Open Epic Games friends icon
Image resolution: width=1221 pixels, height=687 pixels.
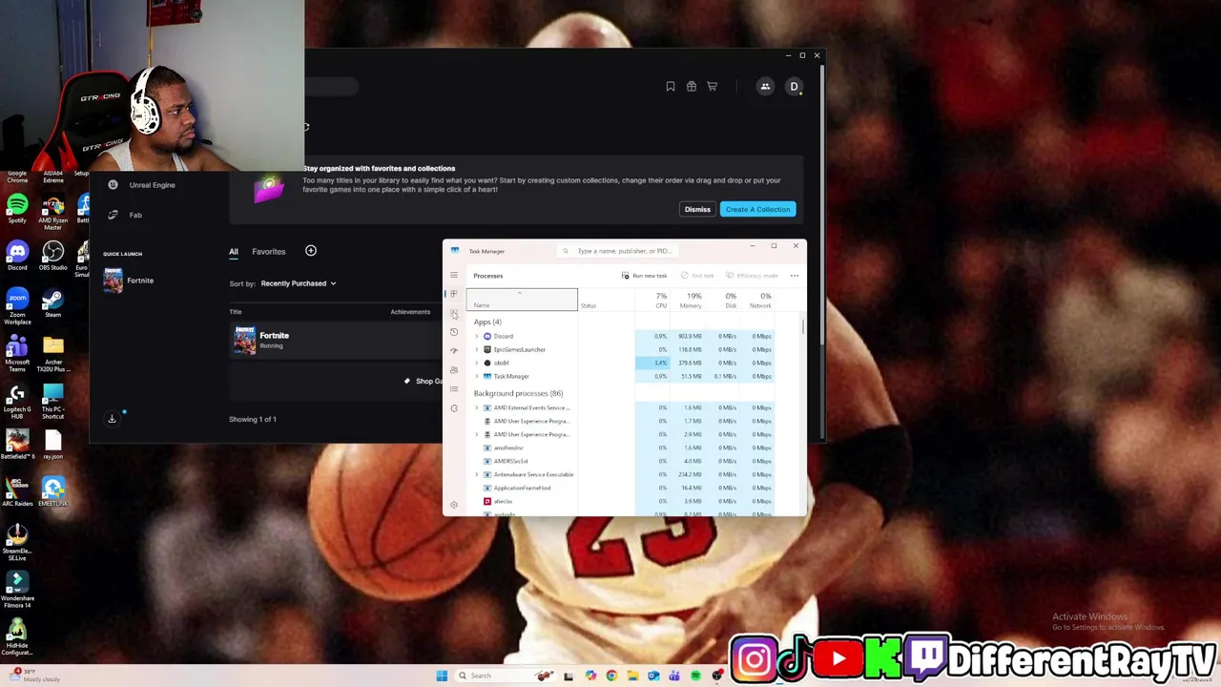[765, 87]
